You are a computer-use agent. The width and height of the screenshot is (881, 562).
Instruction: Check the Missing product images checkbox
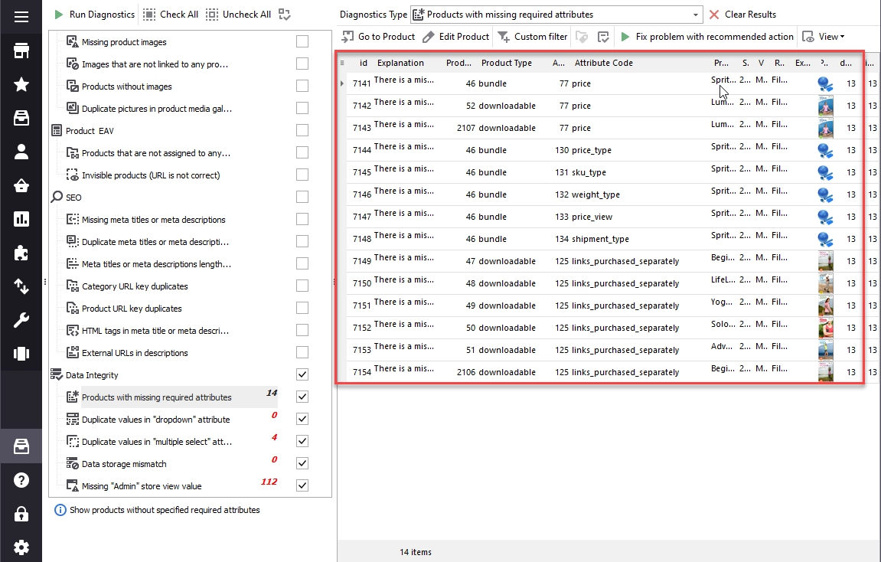click(x=302, y=41)
